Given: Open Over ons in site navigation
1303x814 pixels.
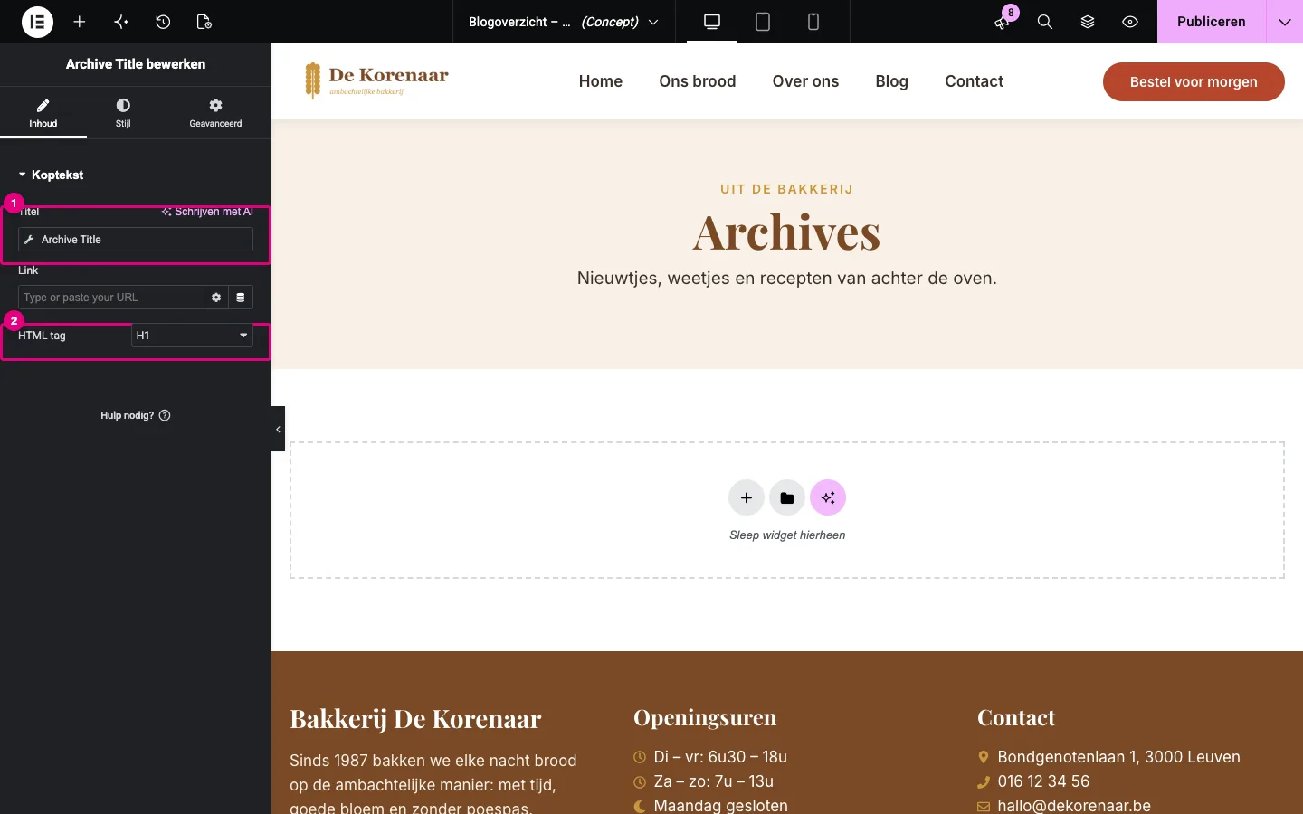Looking at the screenshot, I should (x=805, y=81).
